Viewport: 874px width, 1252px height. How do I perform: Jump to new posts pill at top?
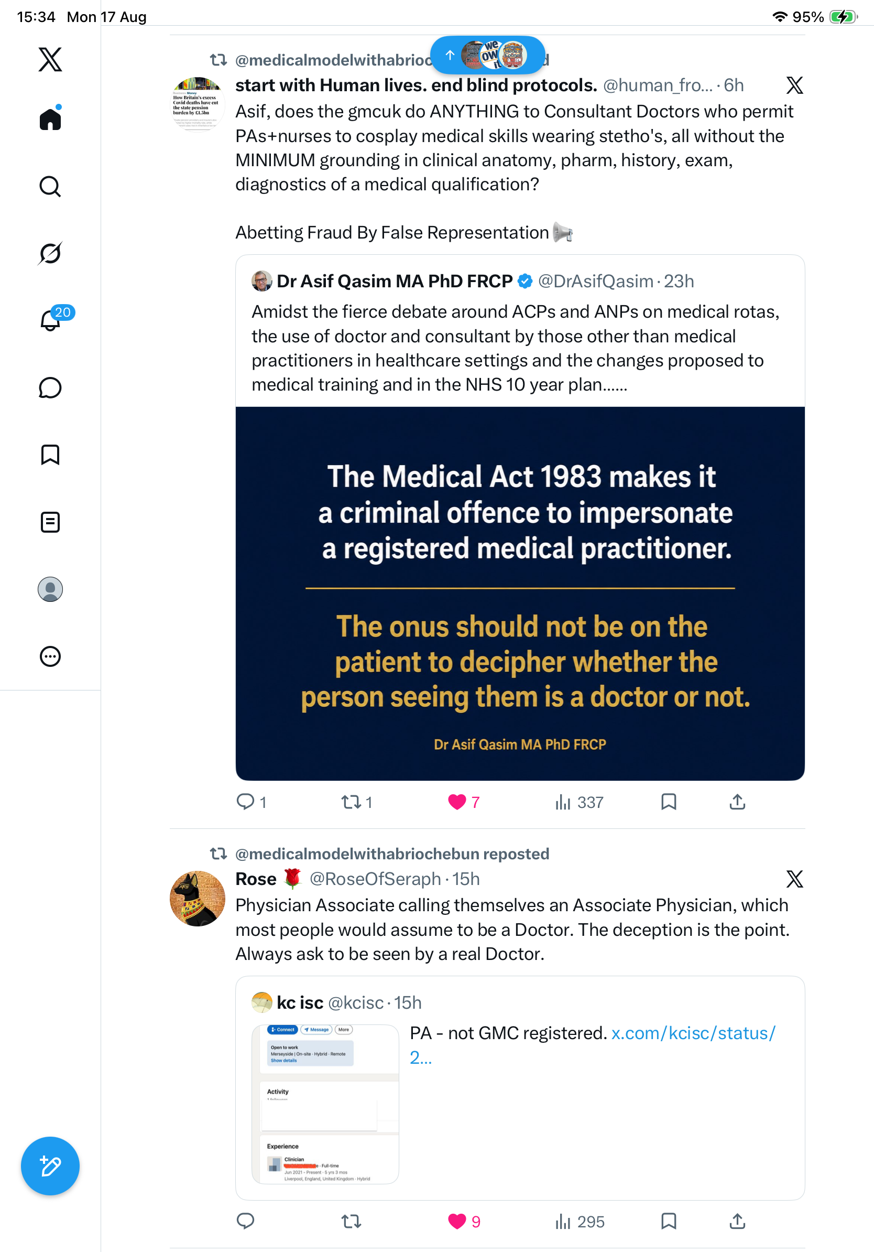pos(488,55)
